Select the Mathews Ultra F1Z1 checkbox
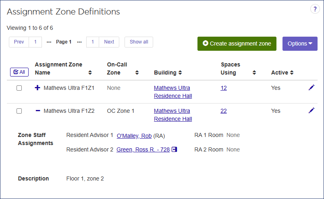Viewport: 324px width, 199px height. pyautogui.click(x=19, y=88)
